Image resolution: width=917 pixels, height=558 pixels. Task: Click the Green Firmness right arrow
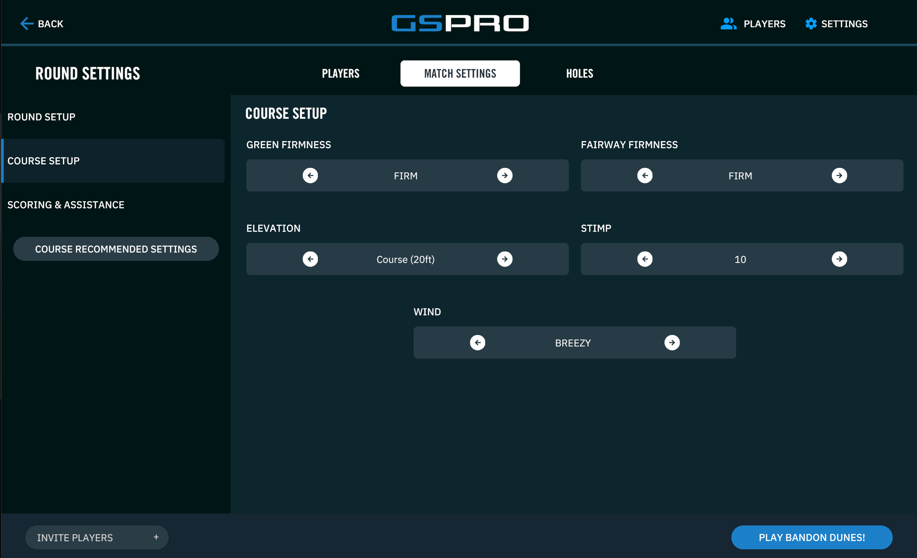point(505,175)
